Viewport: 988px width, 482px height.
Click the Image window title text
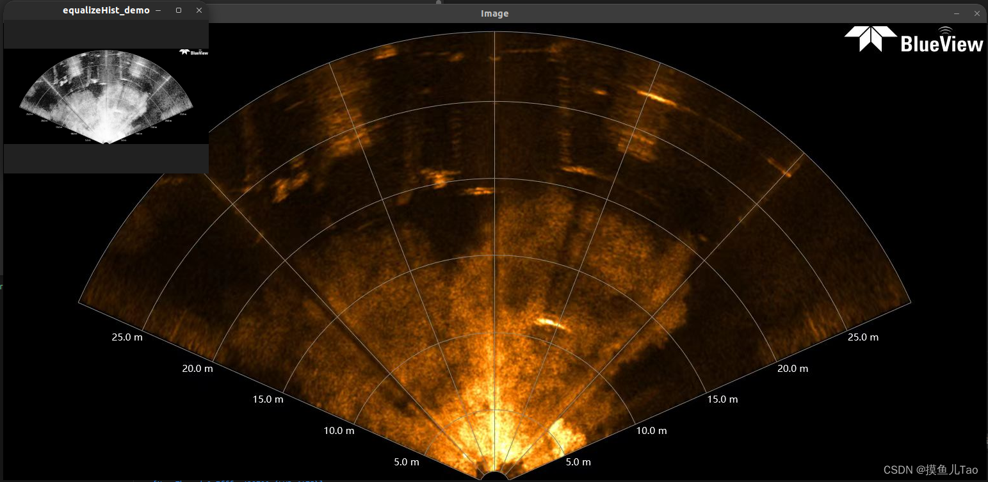pyautogui.click(x=494, y=13)
